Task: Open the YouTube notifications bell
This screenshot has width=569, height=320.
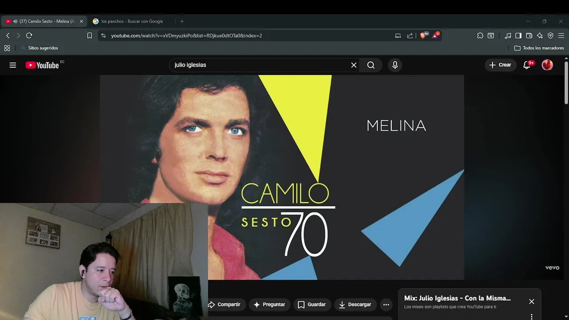Action: 527,65
